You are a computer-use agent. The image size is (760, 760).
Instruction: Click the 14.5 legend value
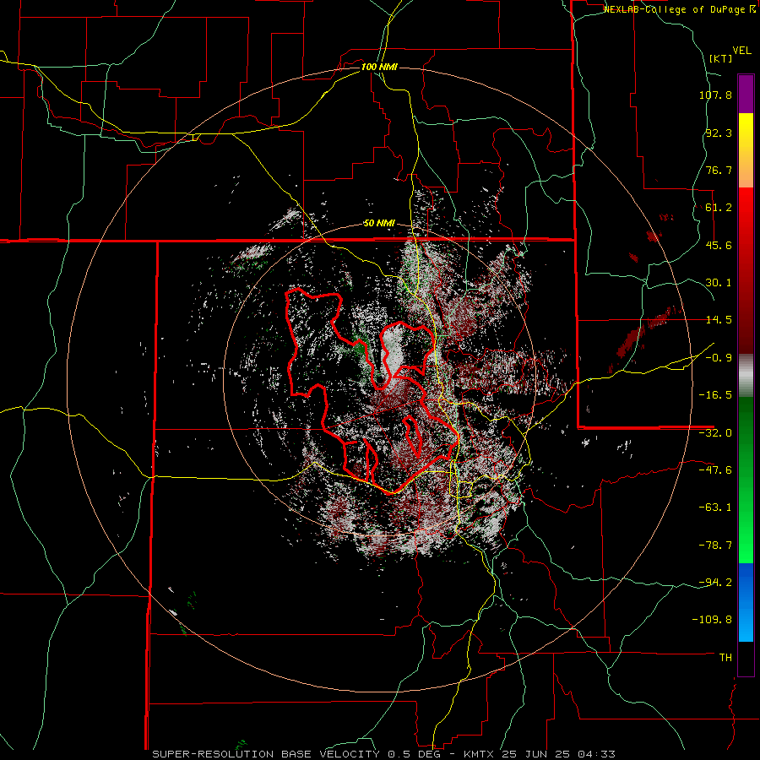(x=719, y=320)
